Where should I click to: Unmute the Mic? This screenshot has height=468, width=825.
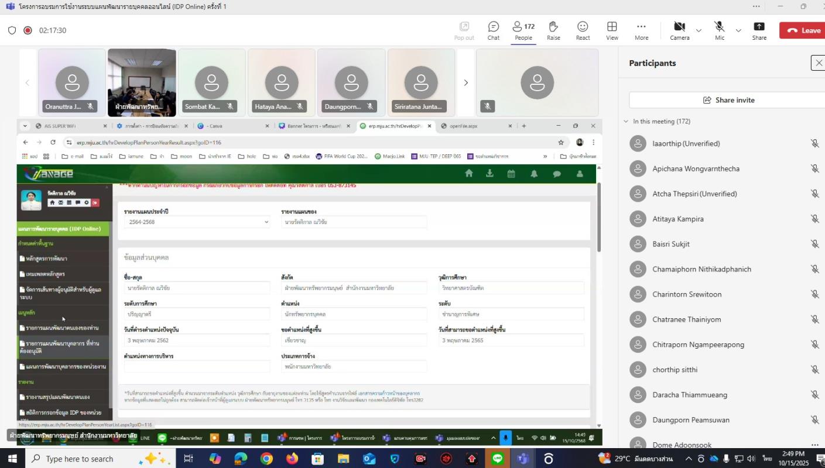coord(720,30)
